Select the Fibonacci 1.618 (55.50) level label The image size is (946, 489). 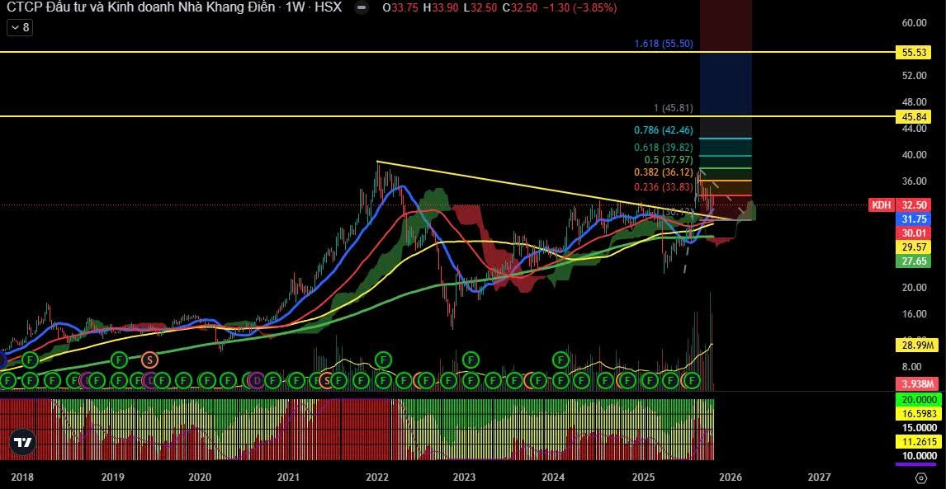pyautogui.click(x=664, y=44)
